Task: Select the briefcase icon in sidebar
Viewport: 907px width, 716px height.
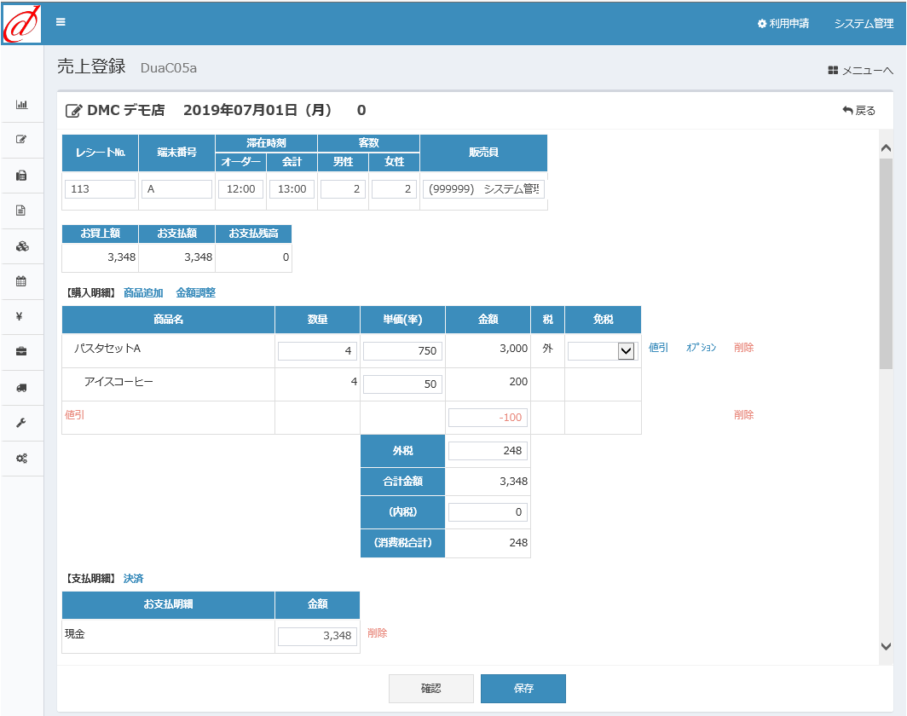Action: 21,352
